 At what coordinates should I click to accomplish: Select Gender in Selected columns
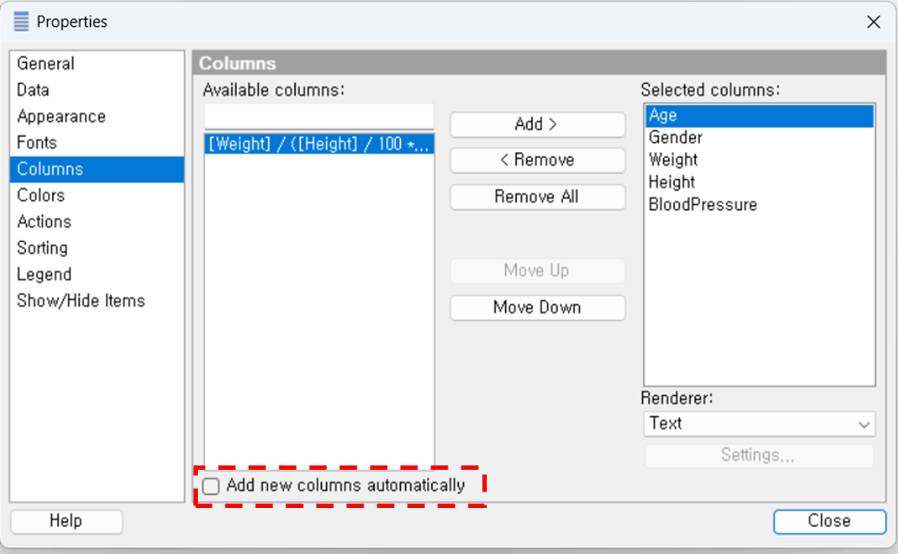tap(759, 137)
